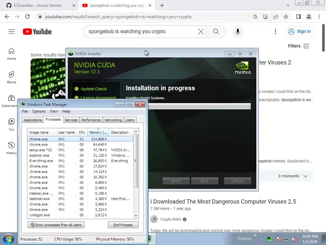Start voice search with the microphone icon
The image size is (326, 245).
(237, 32)
